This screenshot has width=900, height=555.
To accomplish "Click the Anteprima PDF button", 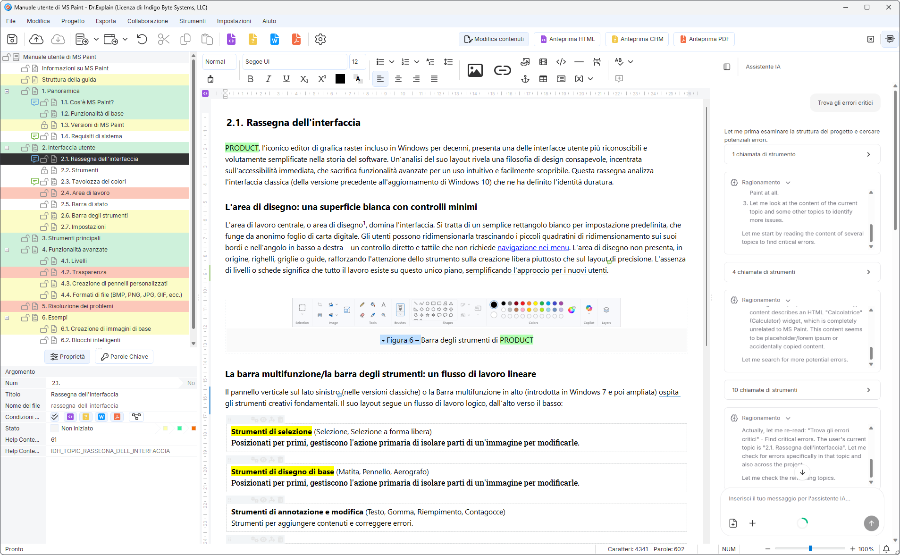I will tap(704, 39).
